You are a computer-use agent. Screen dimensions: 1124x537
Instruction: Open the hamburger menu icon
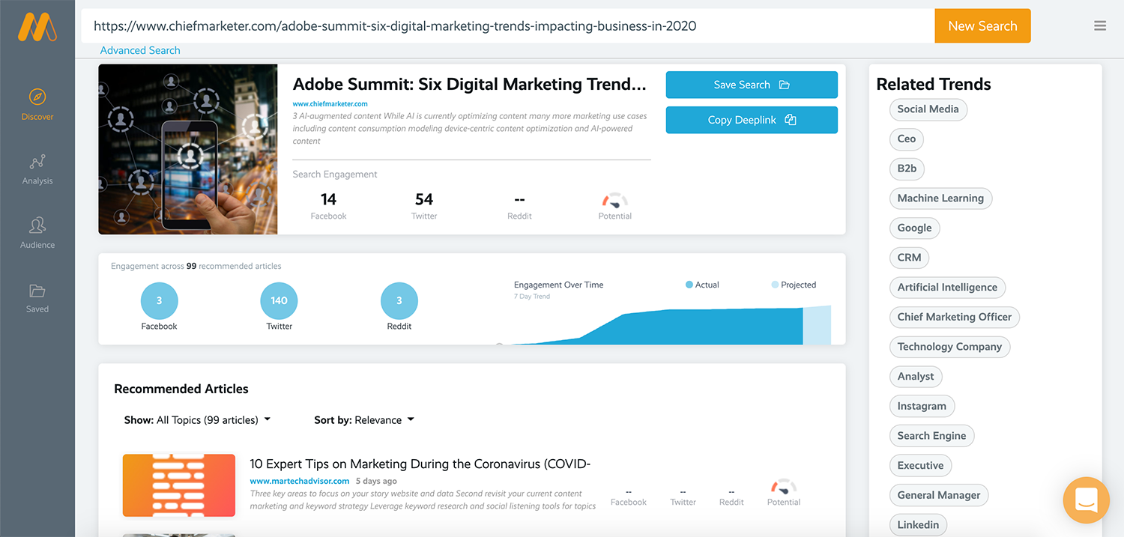[1100, 25]
